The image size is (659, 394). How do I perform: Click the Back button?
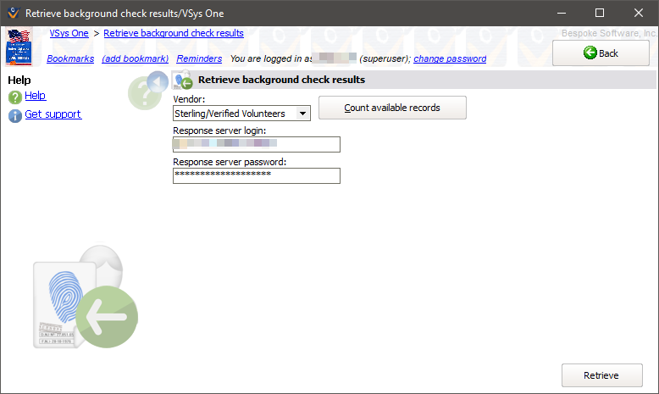coord(601,53)
